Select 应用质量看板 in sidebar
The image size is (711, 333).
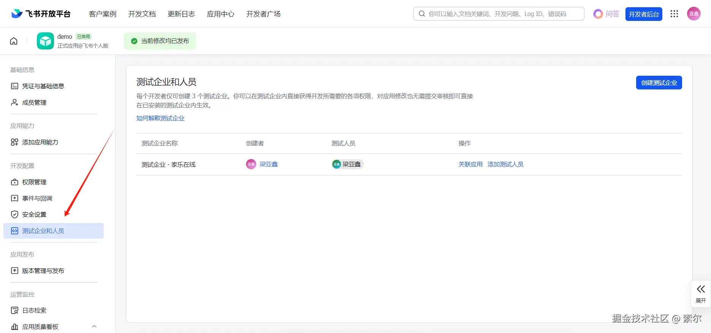54,327
